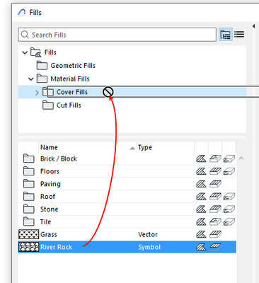
Task: Select the Cut Fills folder
Action: point(69,105)
